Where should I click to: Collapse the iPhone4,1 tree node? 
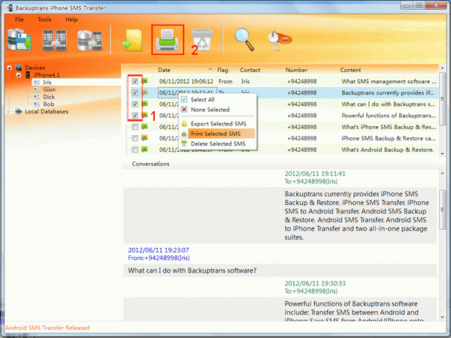(18, 75)
